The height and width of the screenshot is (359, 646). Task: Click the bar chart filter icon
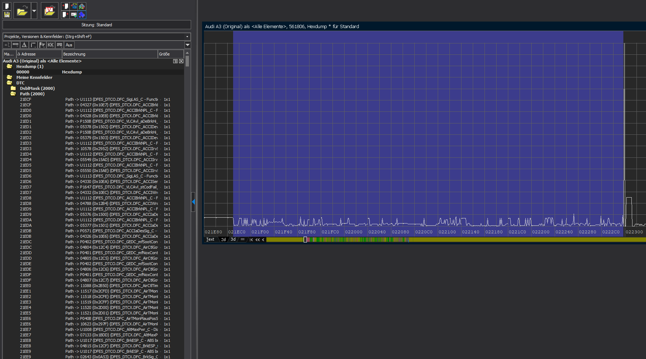coord(42,45)
